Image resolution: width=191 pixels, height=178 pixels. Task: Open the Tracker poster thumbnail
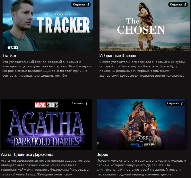[48, 26]
